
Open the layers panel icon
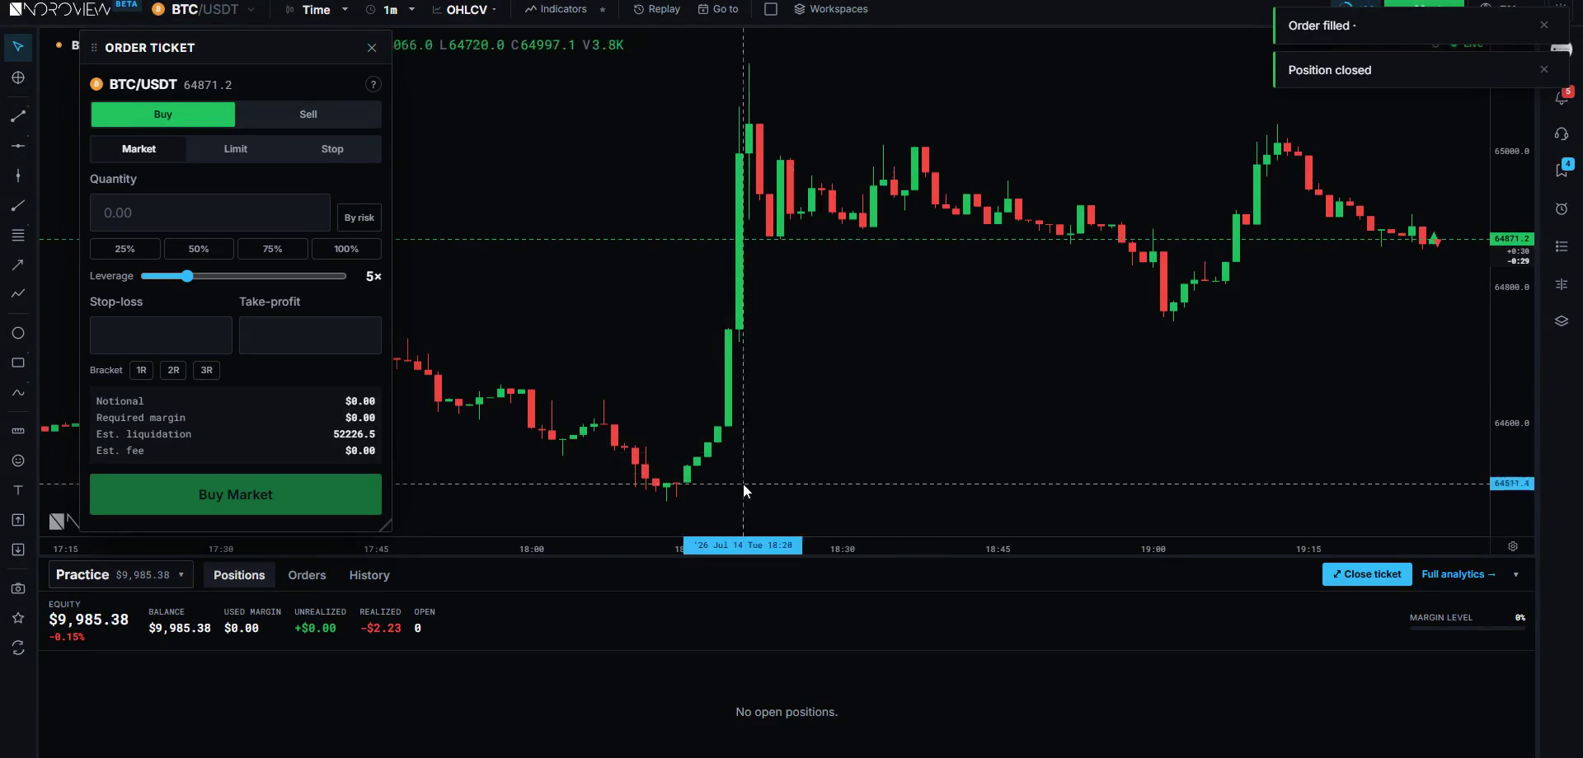[x=1562, y=321]
